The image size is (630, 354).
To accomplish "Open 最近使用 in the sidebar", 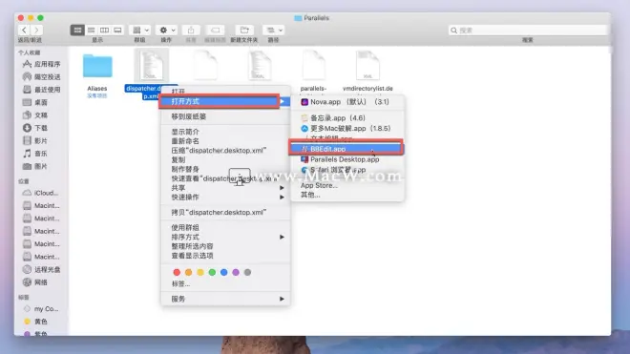I will coord(42,90).
